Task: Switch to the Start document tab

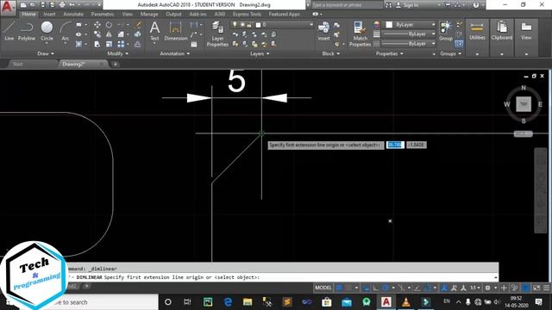Action: pos(17,64)
